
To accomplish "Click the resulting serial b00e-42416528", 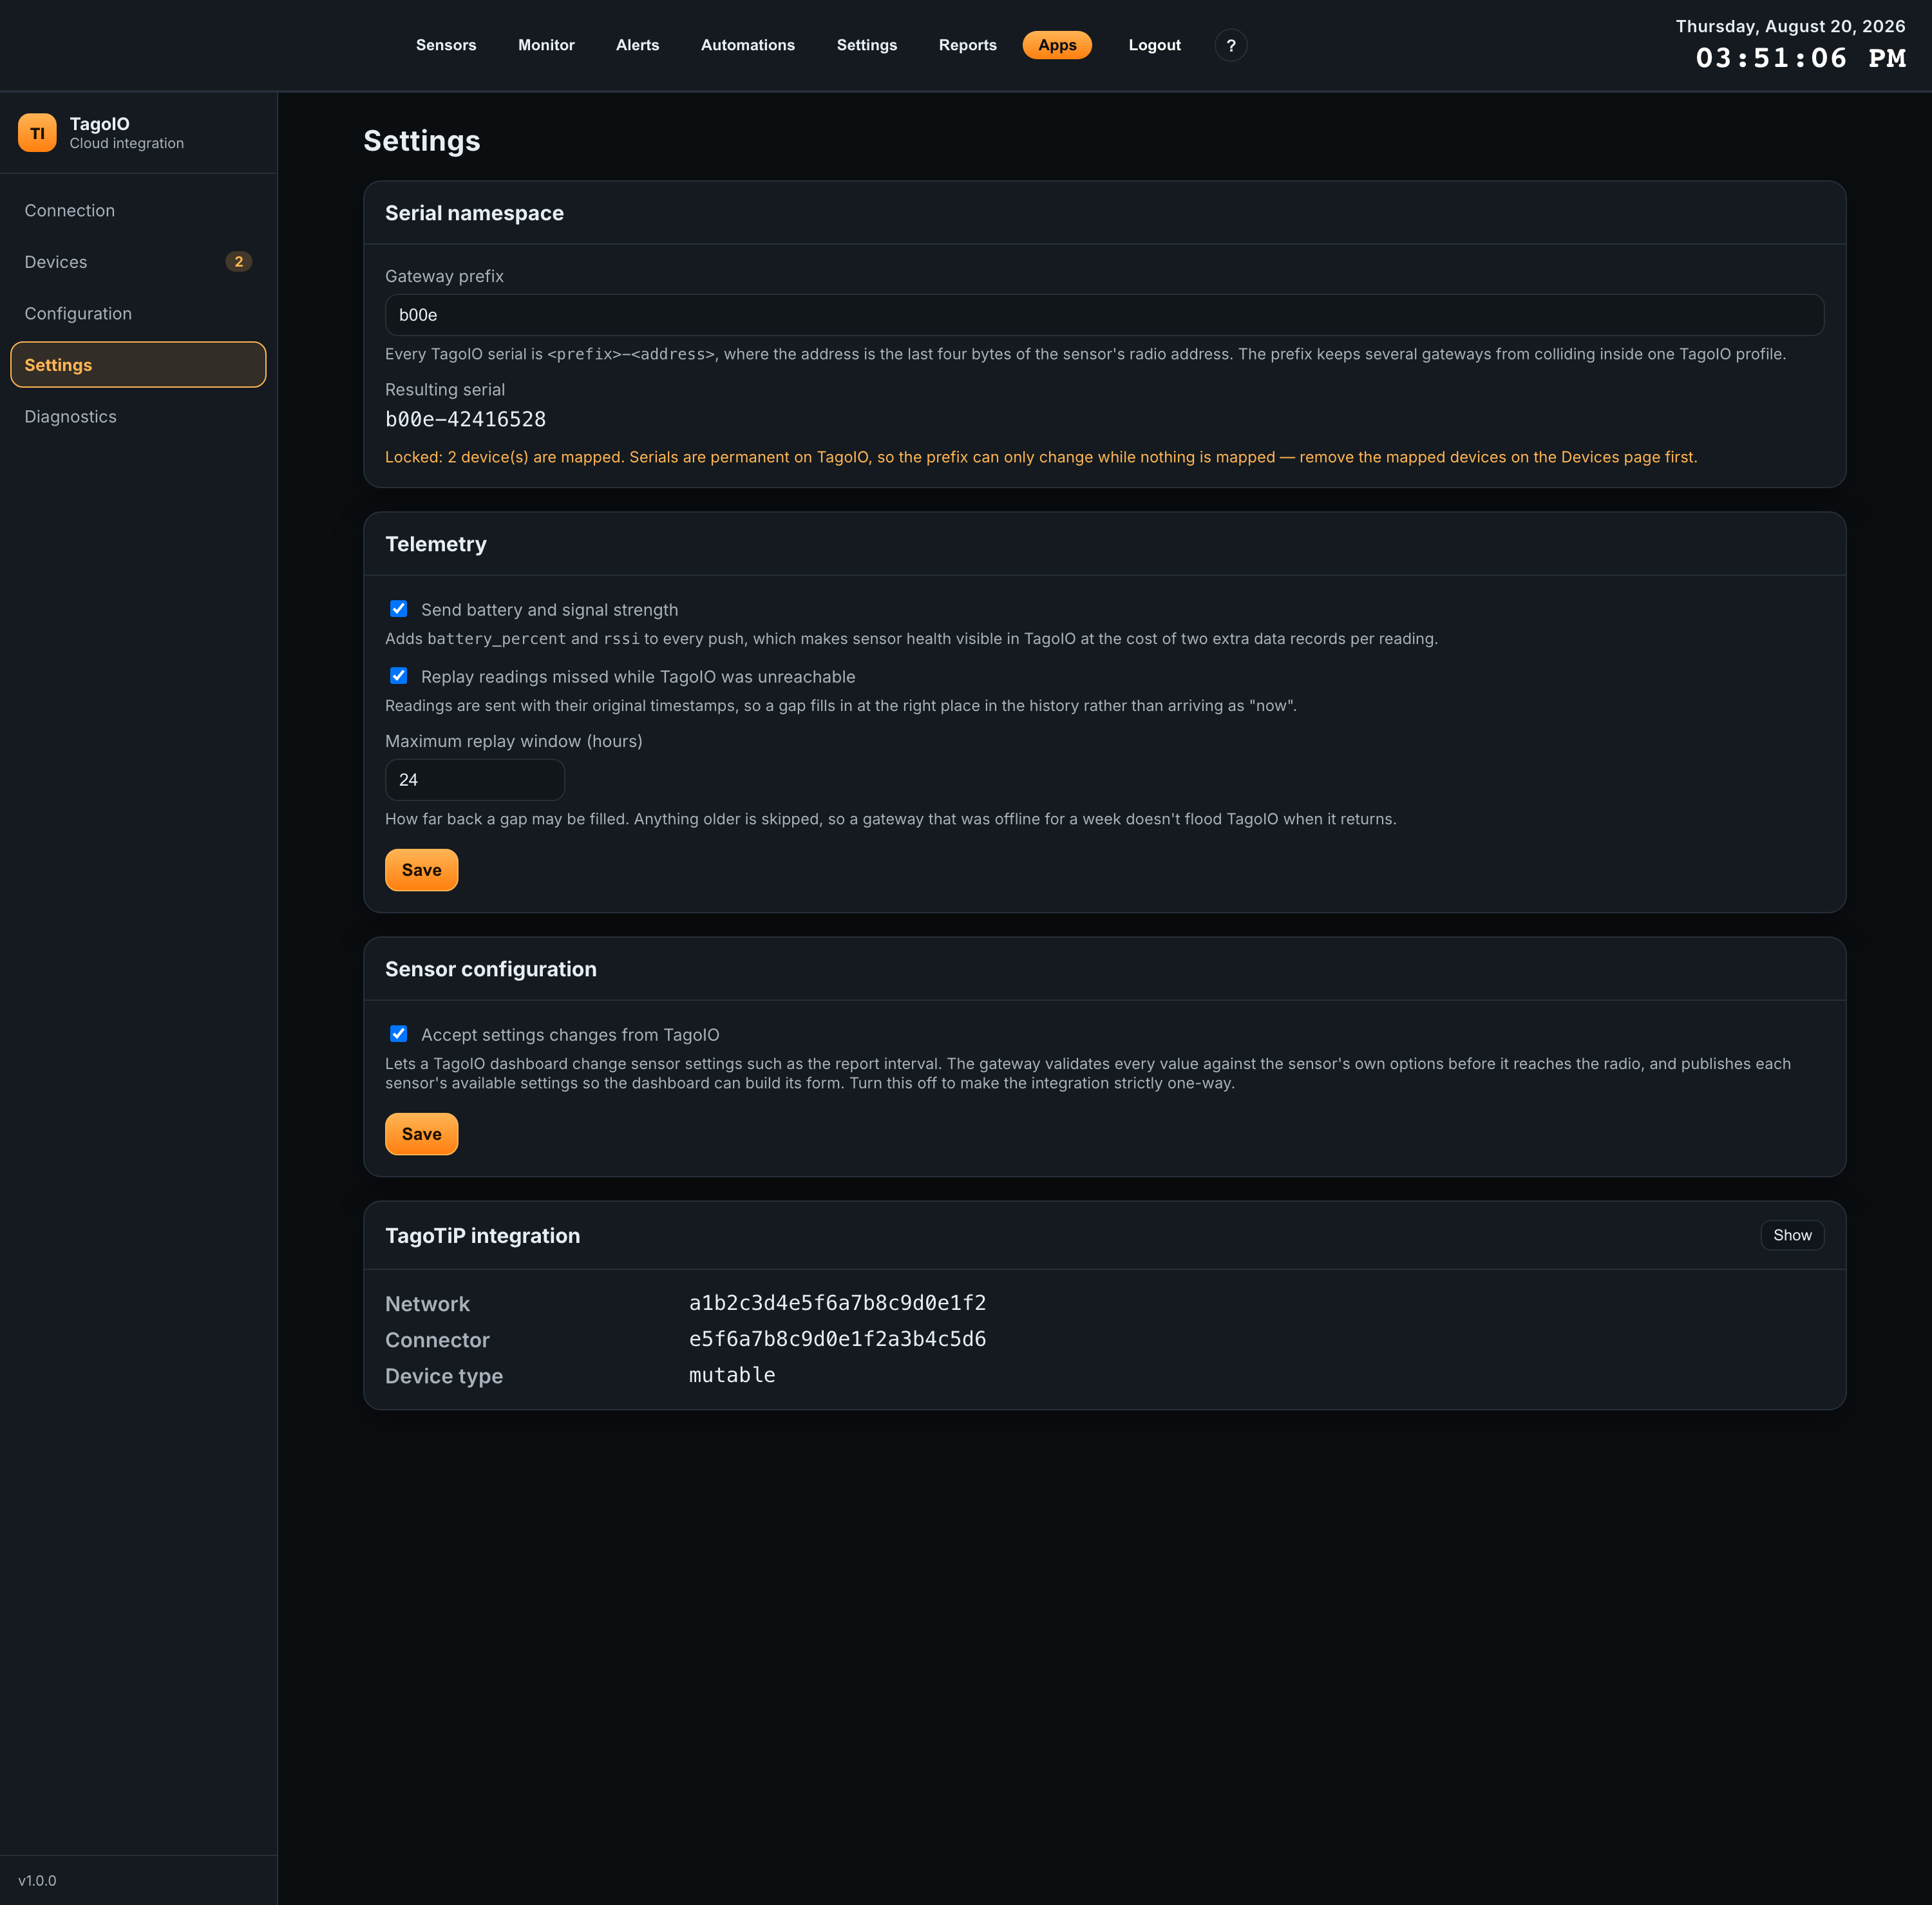I will point(465,419).
